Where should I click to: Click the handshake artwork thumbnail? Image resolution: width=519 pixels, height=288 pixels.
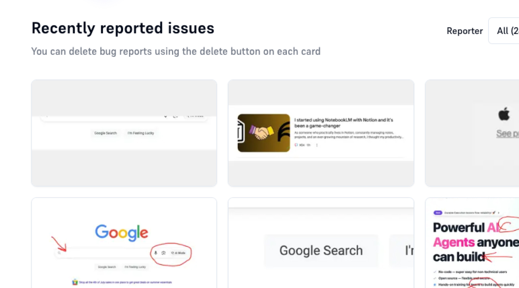[x=264, y=132]
